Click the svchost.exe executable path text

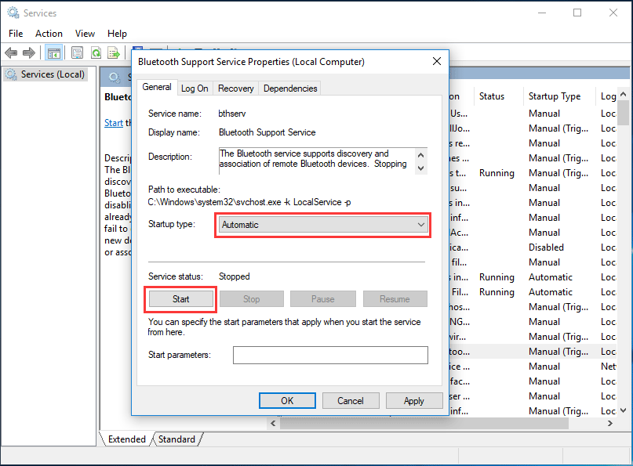point(249,202)
